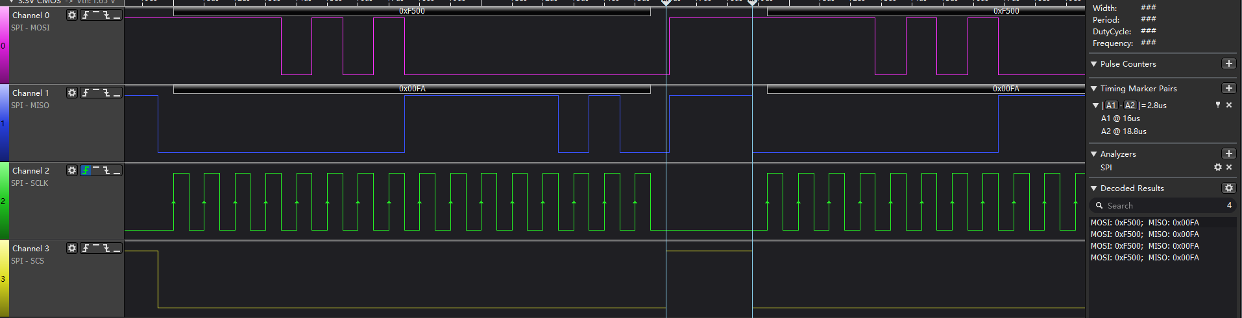Click the 'SPI - MOSI' channel name
1242x318 pixels.
click(x=30, y=28)
